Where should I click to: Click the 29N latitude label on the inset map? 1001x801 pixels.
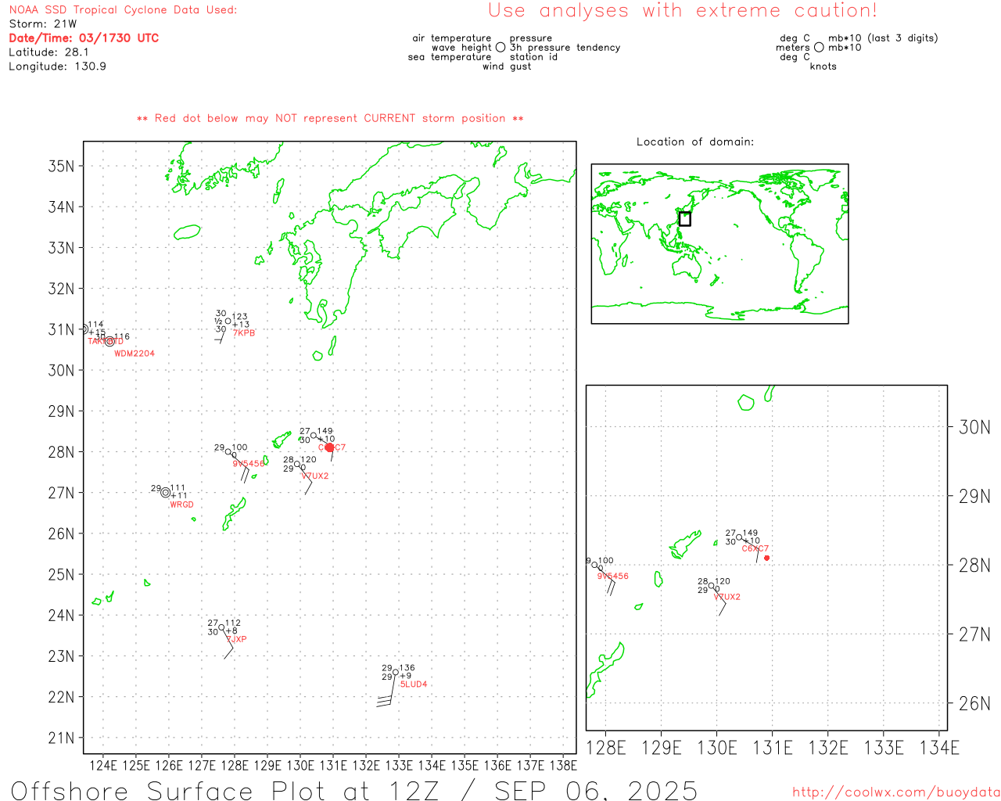tap(974, 496)
